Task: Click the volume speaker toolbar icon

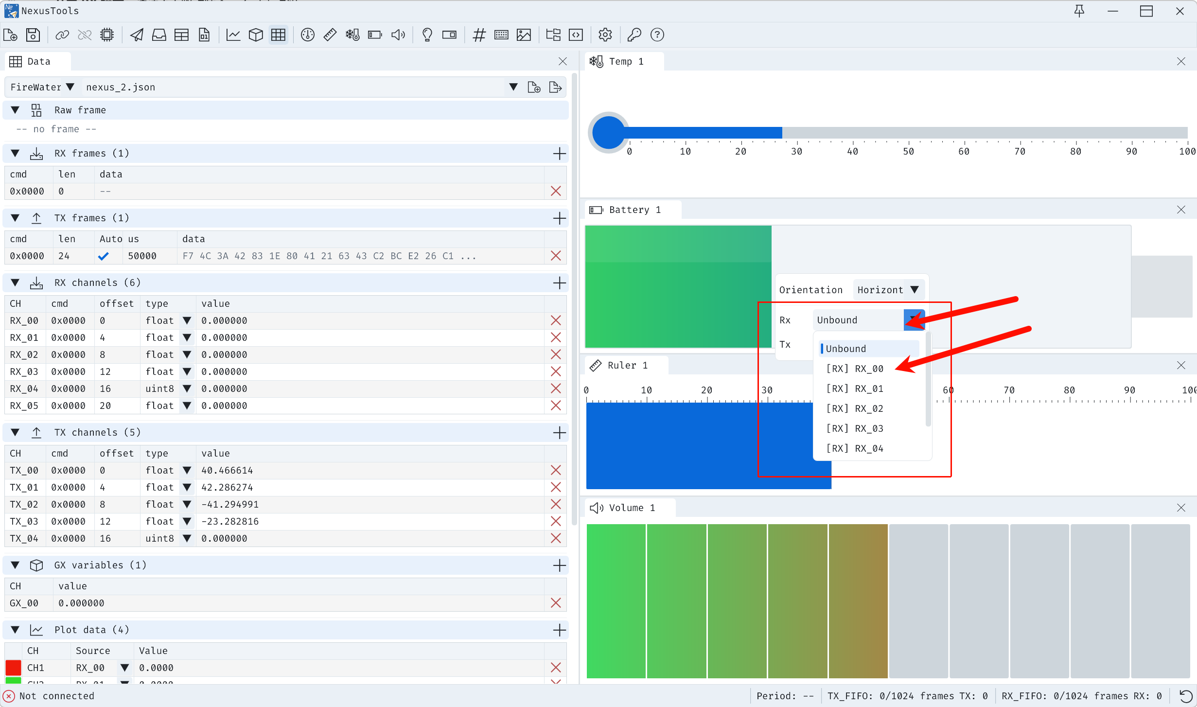Action: click(398, 35)
